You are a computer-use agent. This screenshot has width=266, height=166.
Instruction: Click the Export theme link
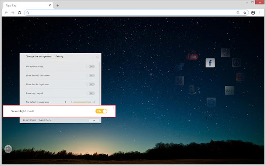point(45,120)
